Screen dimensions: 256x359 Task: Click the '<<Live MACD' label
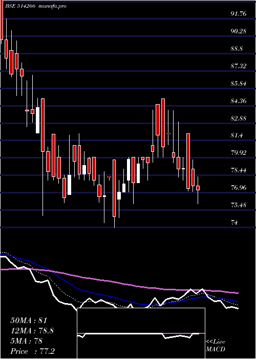click(216, 346)
